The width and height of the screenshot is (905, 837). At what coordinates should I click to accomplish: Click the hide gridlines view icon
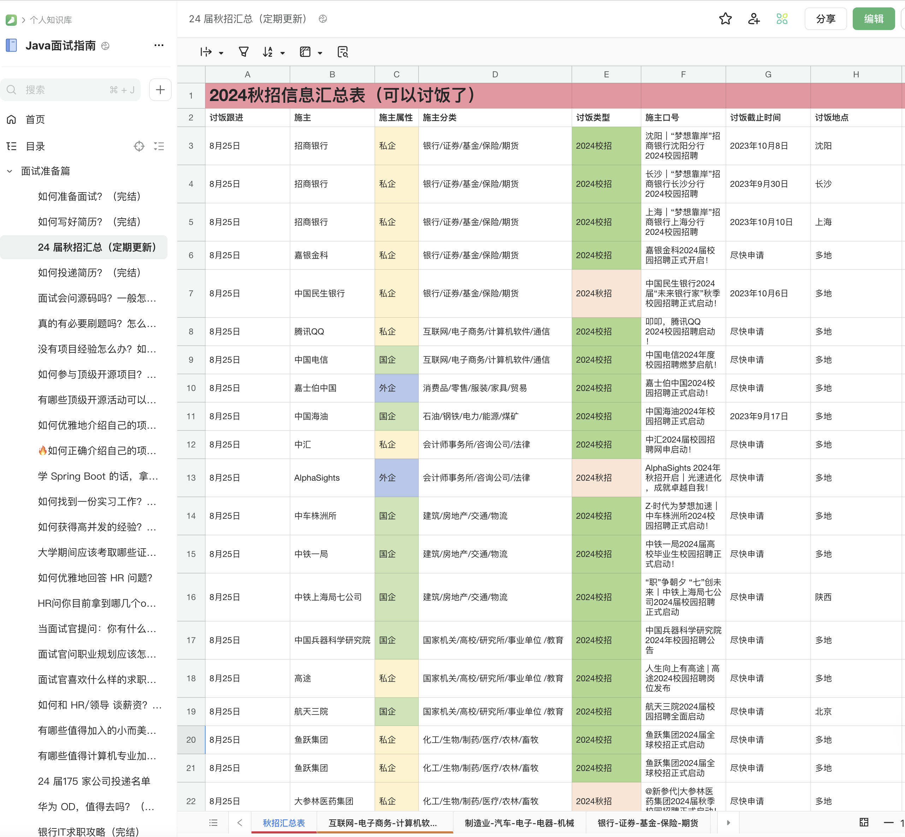pyautogui.click(x=305, y=52)
